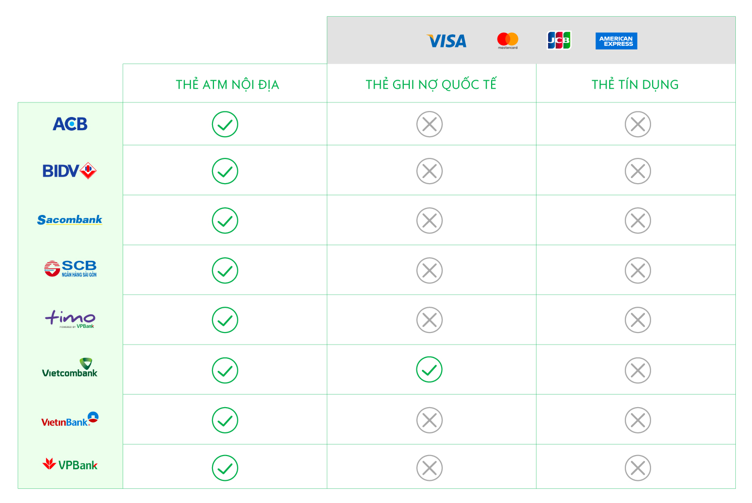Click the Mastercard logo
752x503 pixels.
[x=507, y=40]
